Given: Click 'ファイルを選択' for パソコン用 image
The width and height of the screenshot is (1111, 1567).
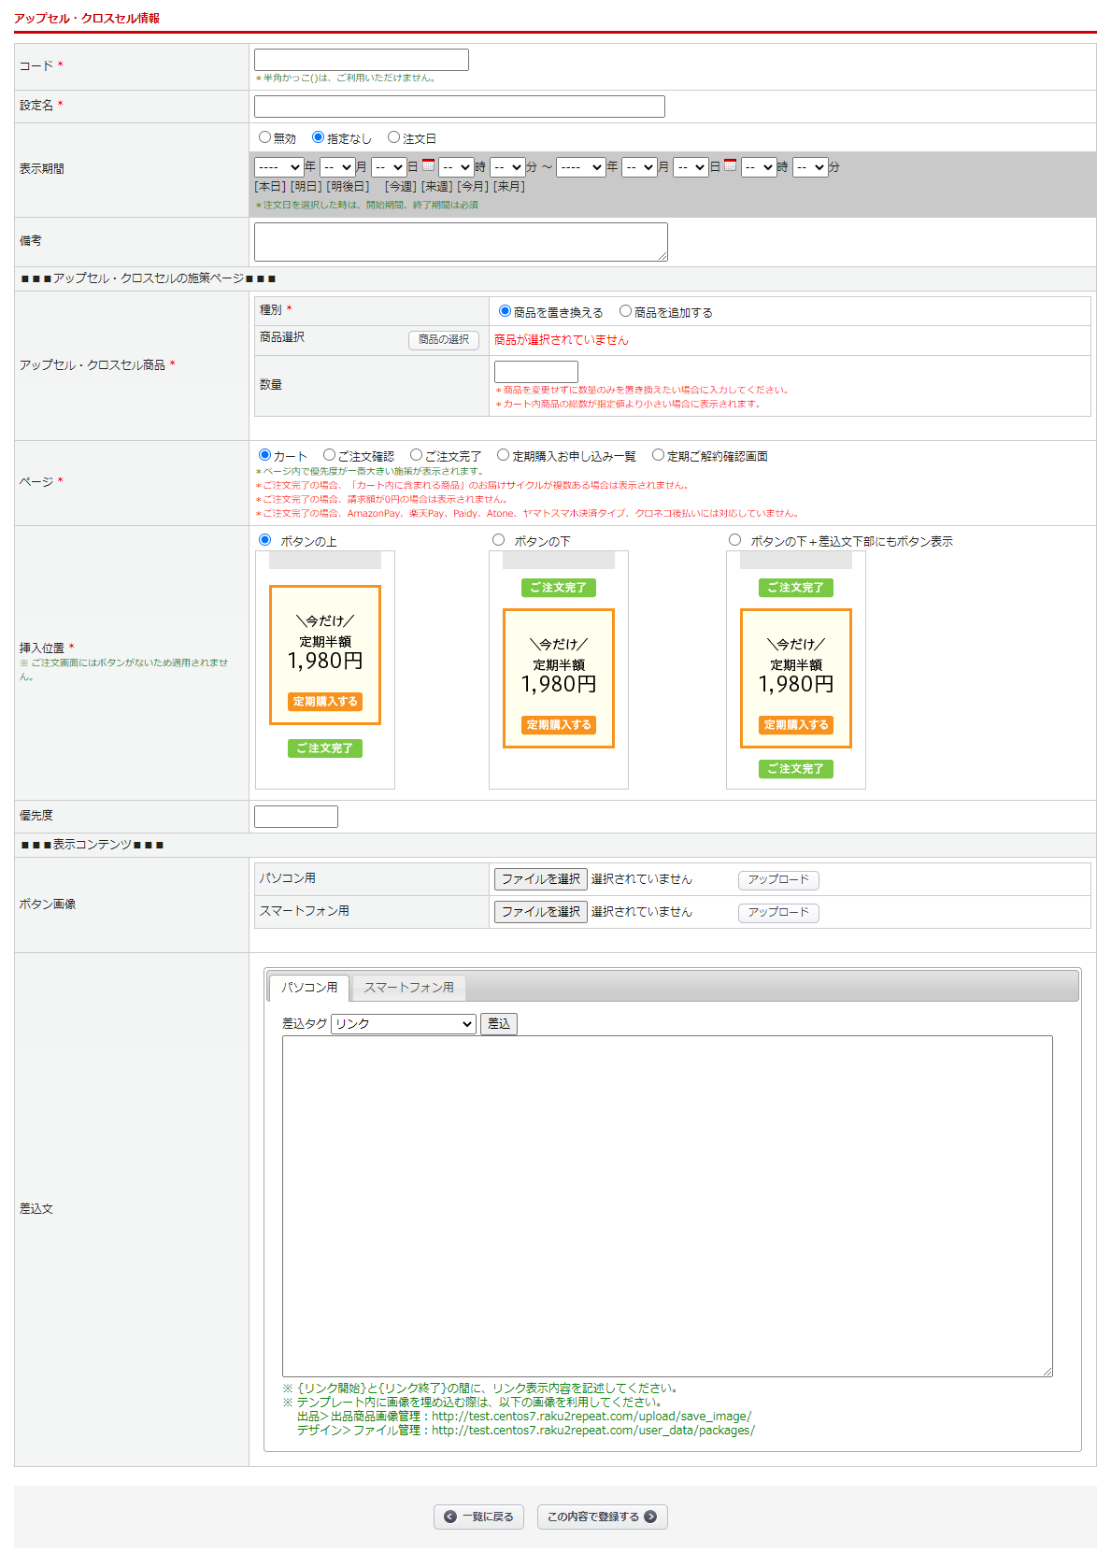Looking at the screenshot, I should pyautogui.click(x=540, y=879).
